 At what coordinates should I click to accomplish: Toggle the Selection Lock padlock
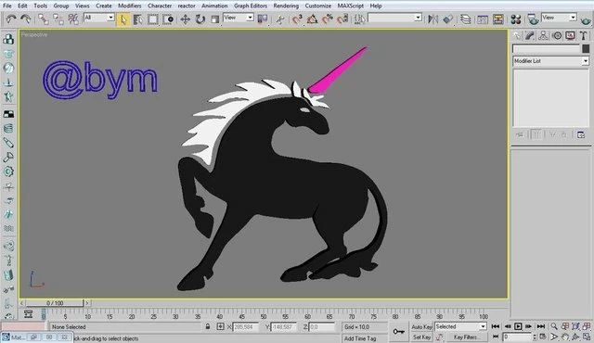pos(208,326)
